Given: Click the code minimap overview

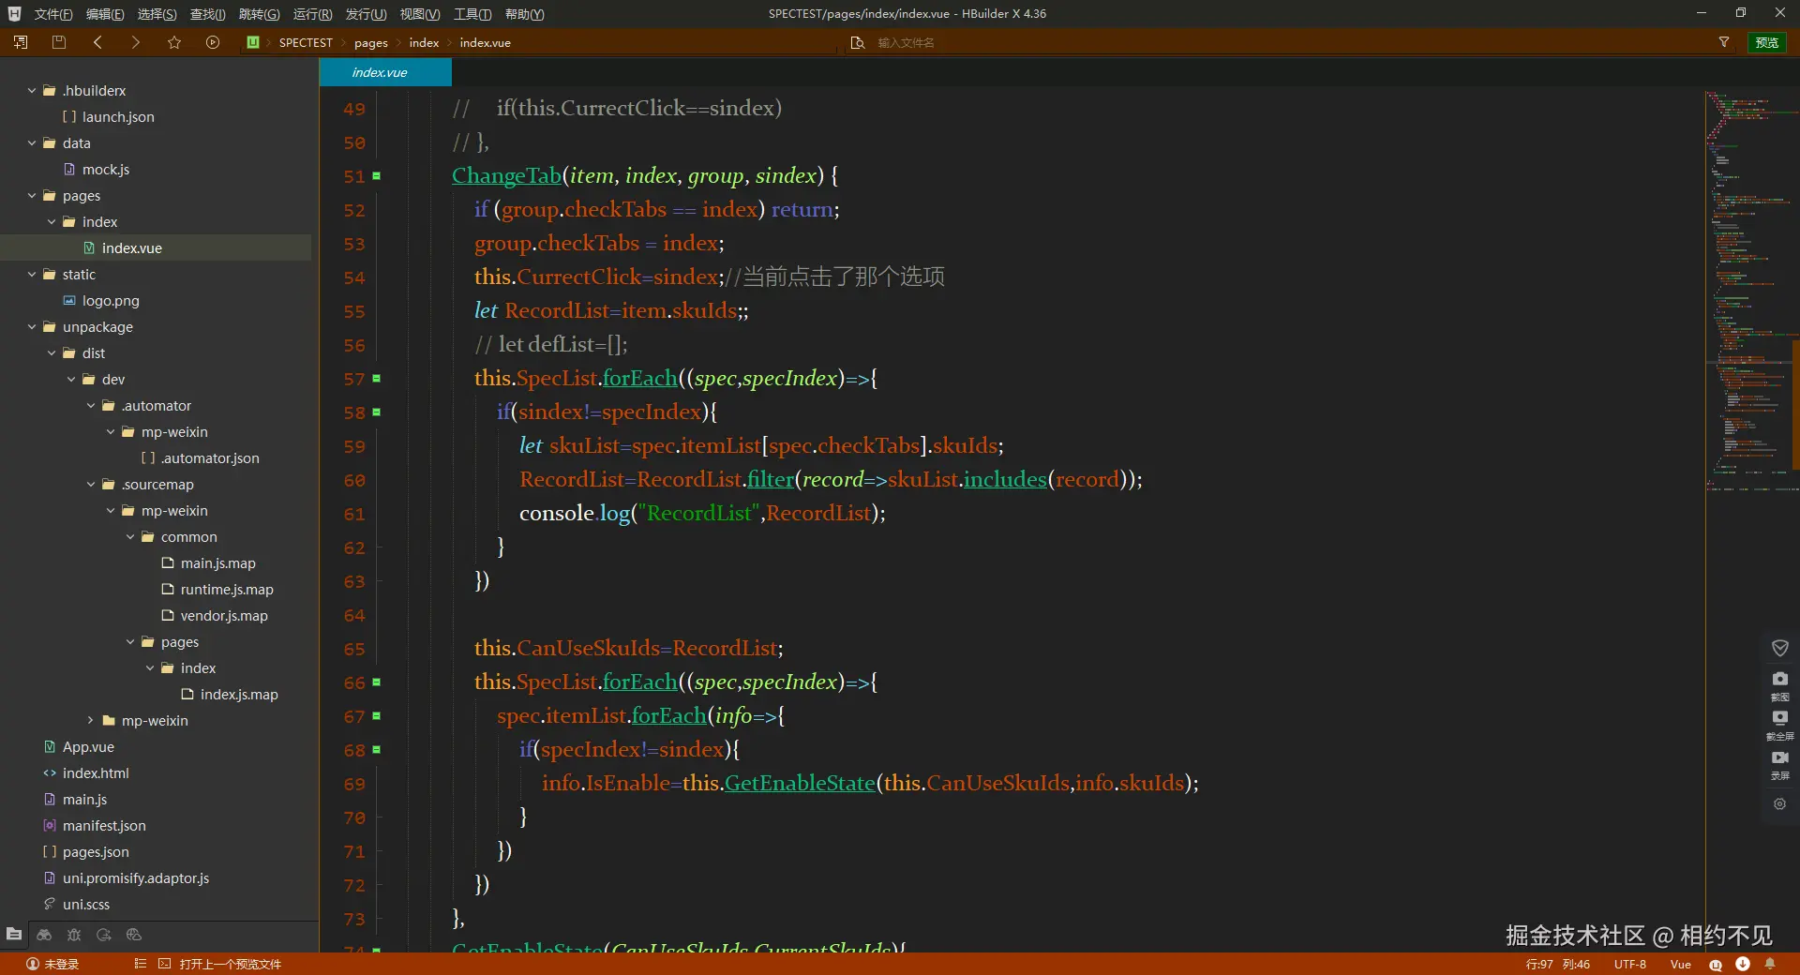Looking at the screenshot, I should point(1747,291).
